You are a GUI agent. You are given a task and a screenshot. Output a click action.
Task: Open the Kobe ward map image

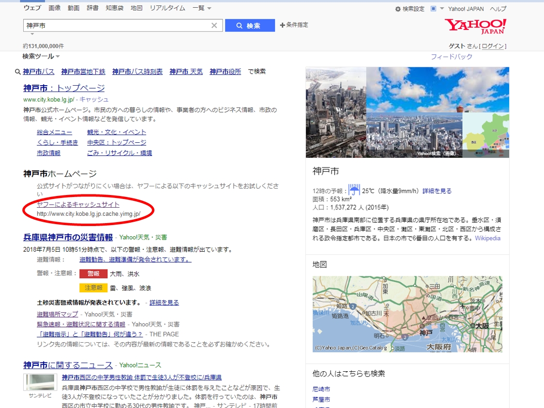(x=486, y=136)
